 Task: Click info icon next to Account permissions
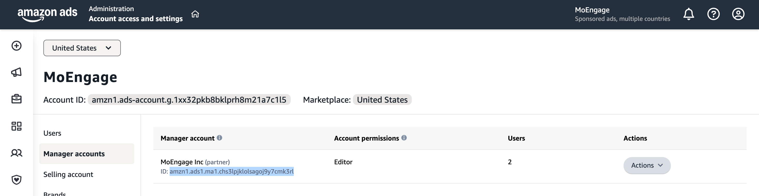(x=404, y=138)
